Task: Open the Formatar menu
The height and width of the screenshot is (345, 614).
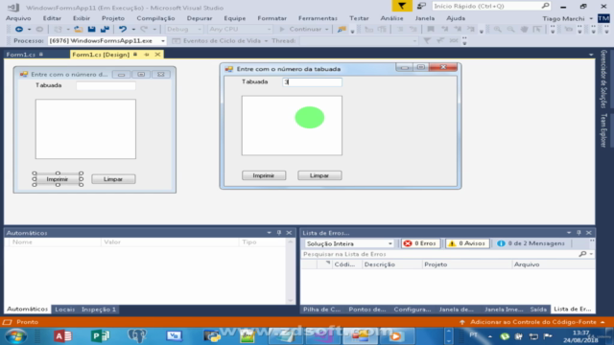Action: pos(272,18)
